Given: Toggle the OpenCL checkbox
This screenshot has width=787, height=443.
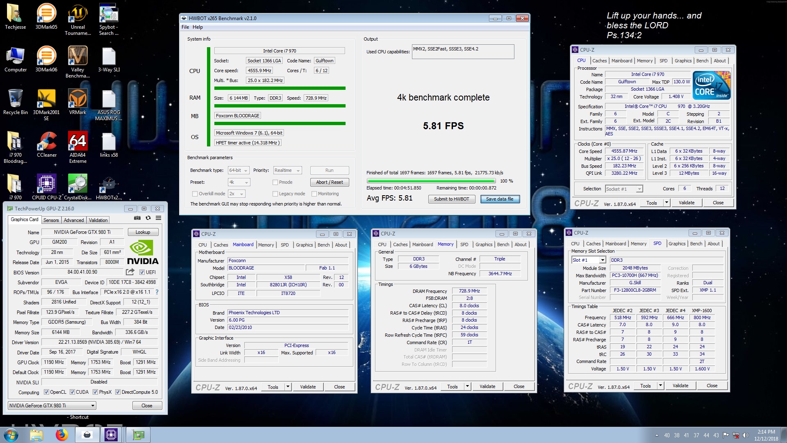Looking at the screenshot, I should (x=46, y=392).
